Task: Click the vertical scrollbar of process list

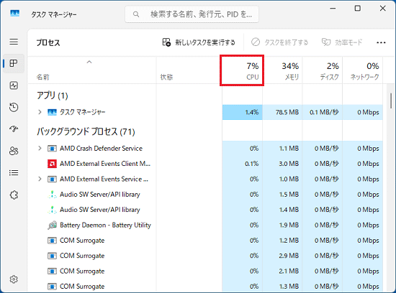Action: click(391, 101)
